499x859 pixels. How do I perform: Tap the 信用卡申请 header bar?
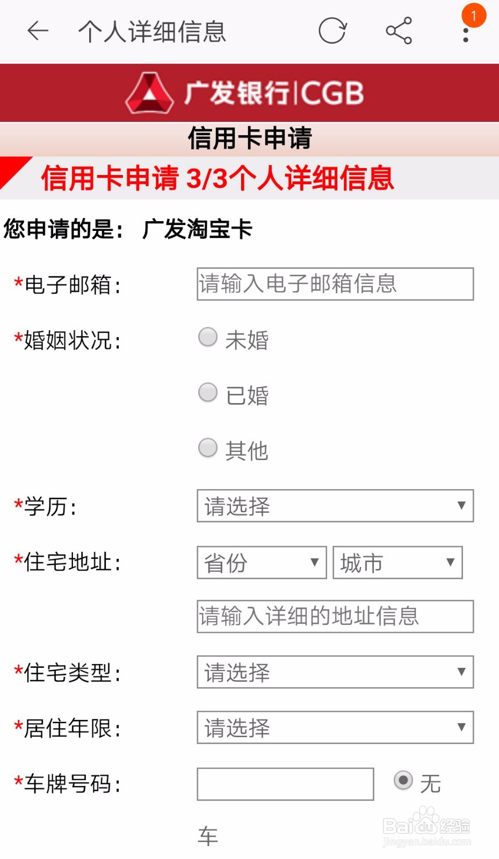(249, 139)
